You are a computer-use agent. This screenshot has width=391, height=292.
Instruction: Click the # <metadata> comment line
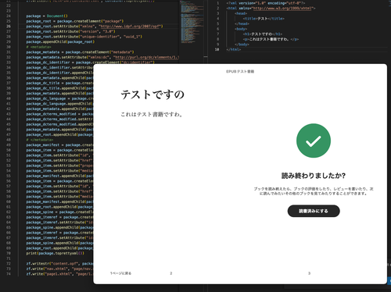point(38,47)
